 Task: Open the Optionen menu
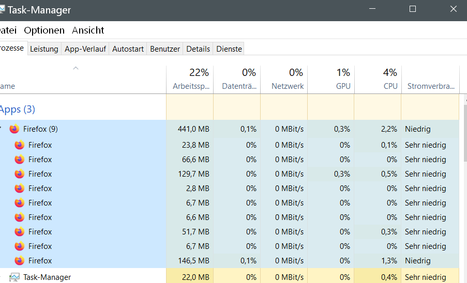44,30
